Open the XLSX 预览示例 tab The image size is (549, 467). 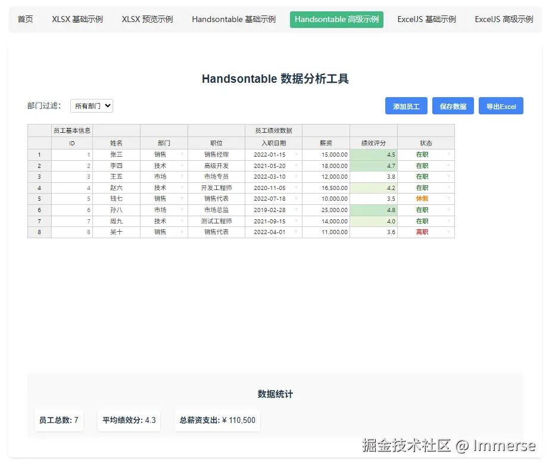click(x=147, y=19)
